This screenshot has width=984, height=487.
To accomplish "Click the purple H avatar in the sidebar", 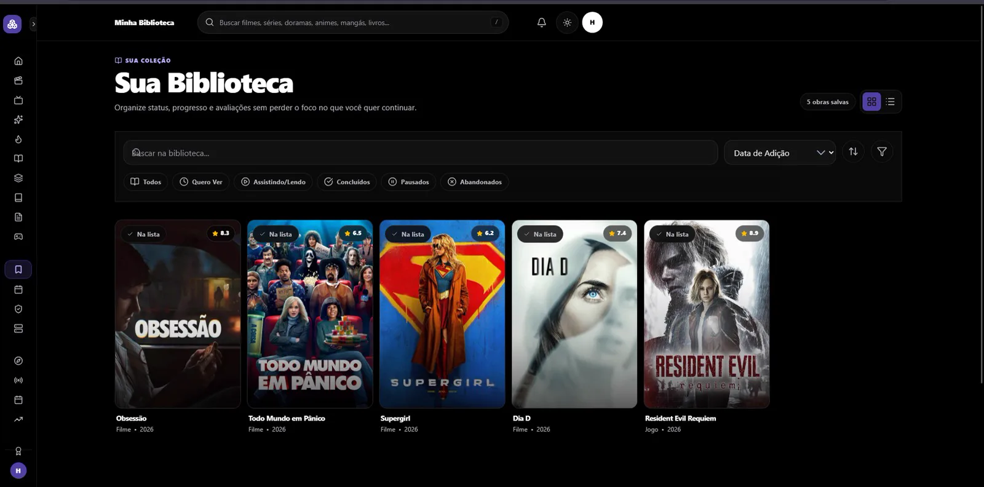I will point(18,471).
